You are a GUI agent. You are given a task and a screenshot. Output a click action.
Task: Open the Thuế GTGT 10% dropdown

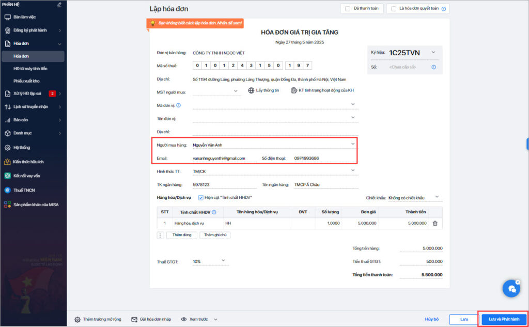pos(211,261)
